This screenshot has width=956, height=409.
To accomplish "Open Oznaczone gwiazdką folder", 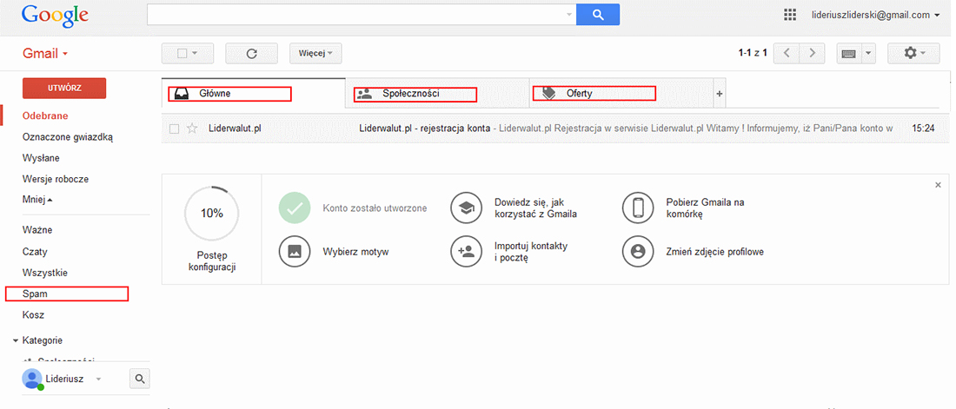I will tap(68, 137).
